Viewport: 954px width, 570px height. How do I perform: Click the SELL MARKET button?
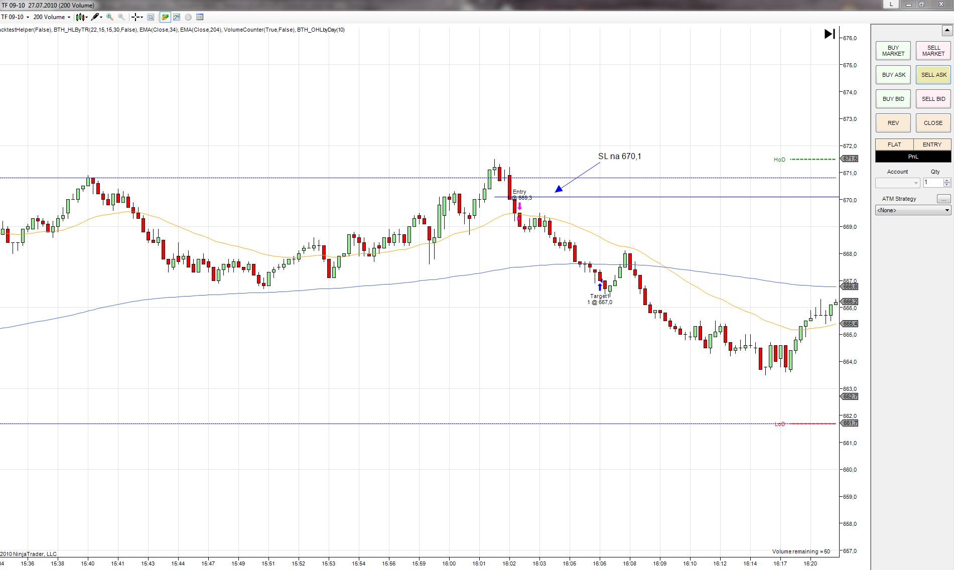click(933, 51)
